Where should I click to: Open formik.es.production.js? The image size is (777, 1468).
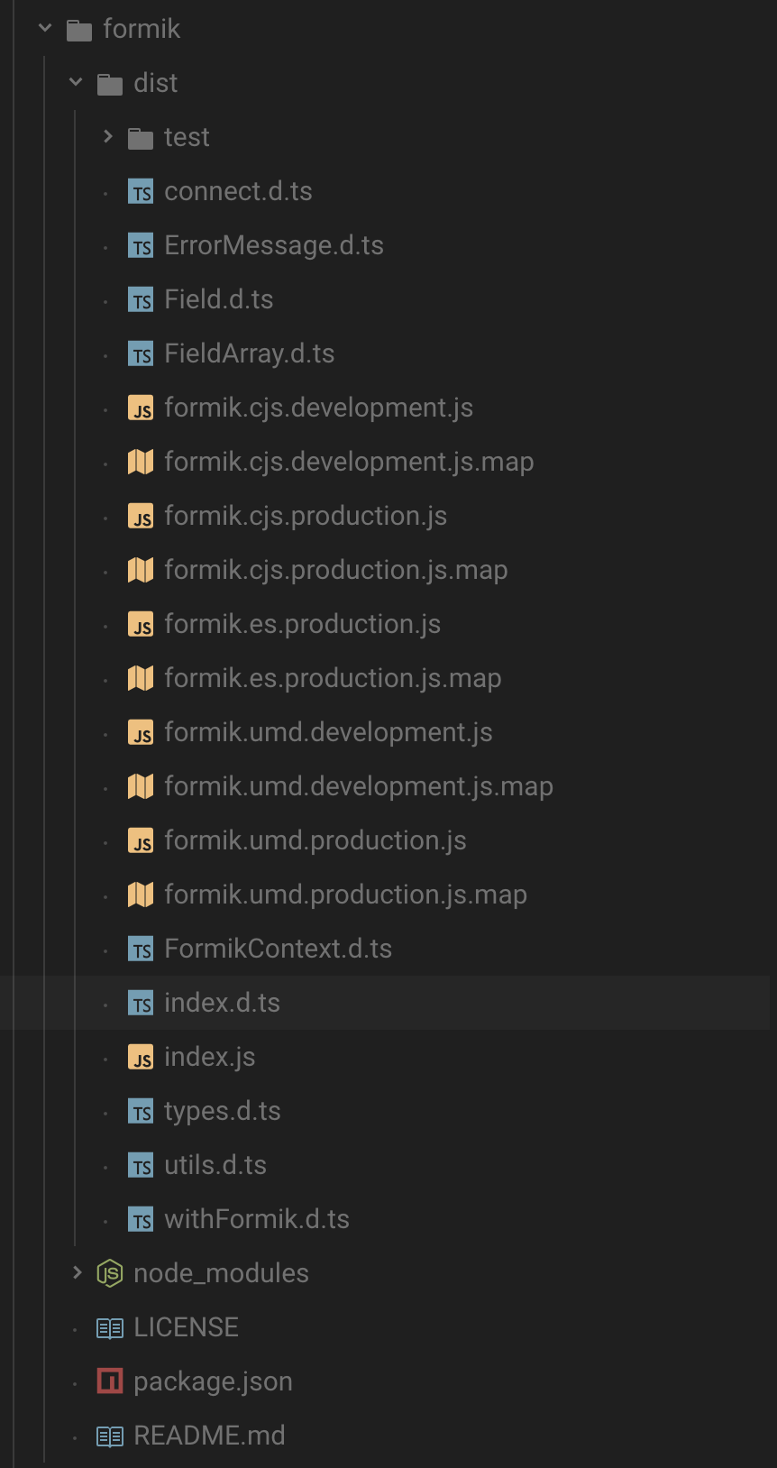click(302, 624)
